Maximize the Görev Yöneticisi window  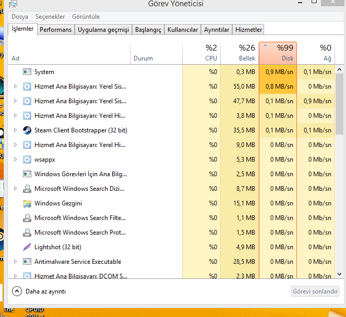(x=314, y=2)
